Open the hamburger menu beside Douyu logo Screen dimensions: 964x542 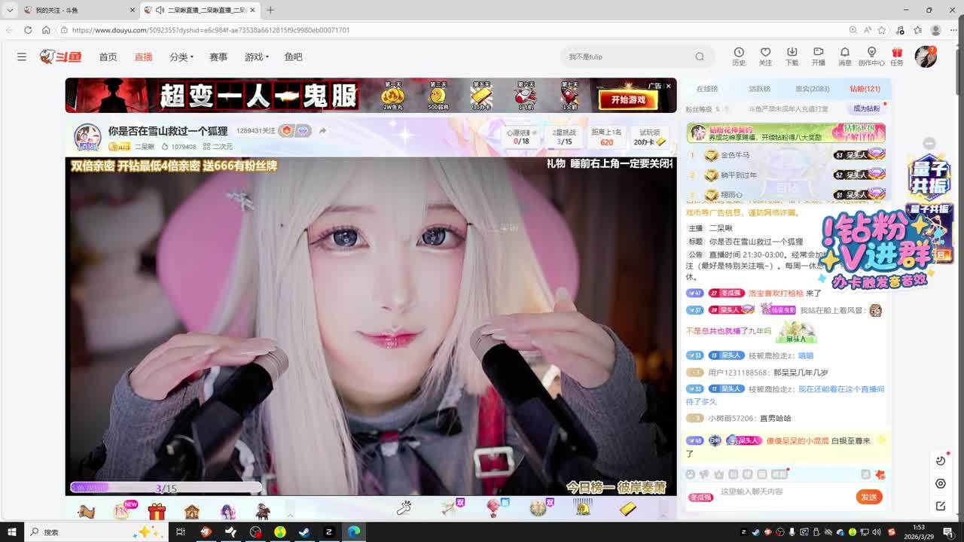(22, 56)
